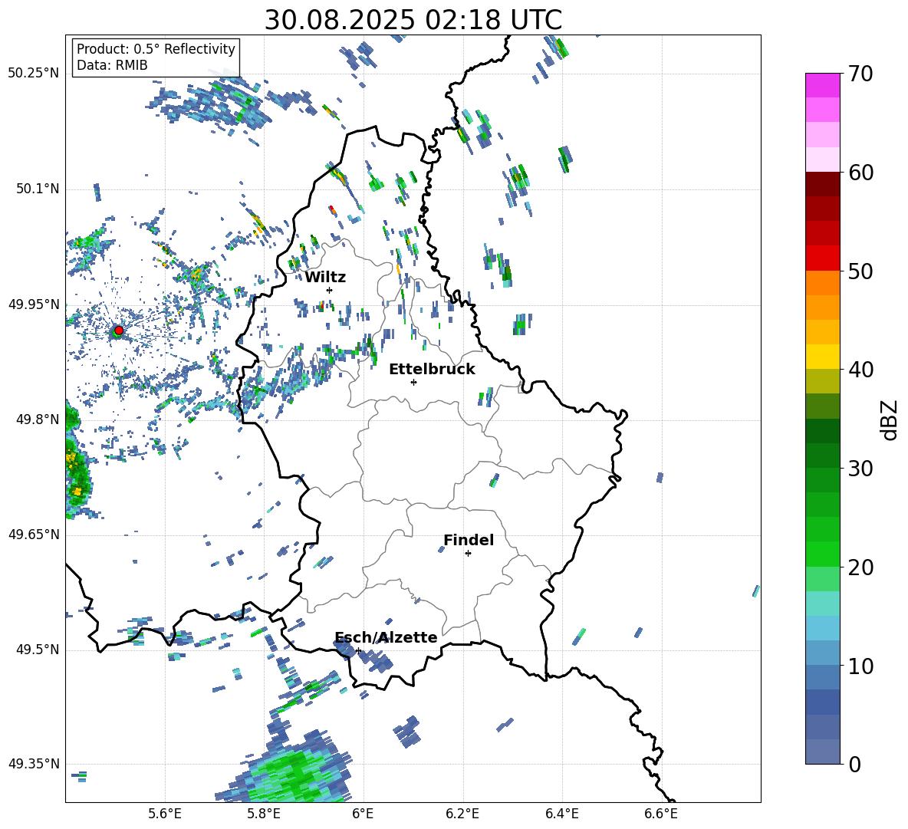Click the 60 value on the colorbar
This screenshot has width=908, height=829.
pyautogui.click(x=860, y=173)
